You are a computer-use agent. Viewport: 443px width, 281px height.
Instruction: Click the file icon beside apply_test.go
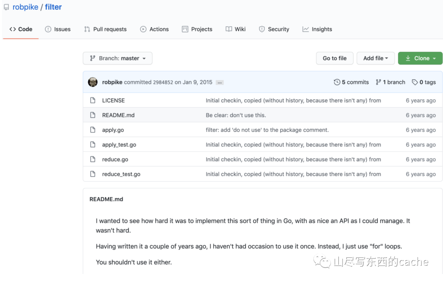click(93, 144)
